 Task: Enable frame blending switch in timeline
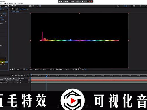22,75
